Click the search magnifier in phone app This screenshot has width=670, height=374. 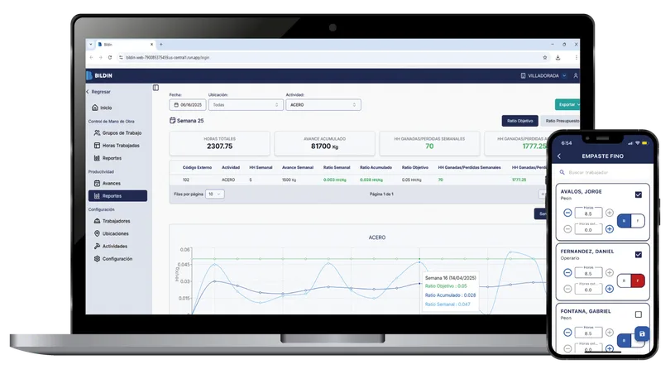(x=562, y=172)
